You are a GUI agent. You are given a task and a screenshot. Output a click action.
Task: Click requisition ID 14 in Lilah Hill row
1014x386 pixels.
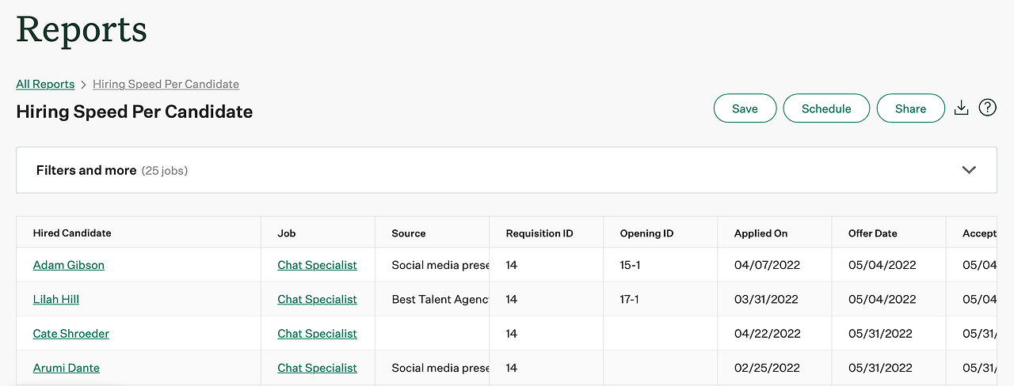coord(512,299)
